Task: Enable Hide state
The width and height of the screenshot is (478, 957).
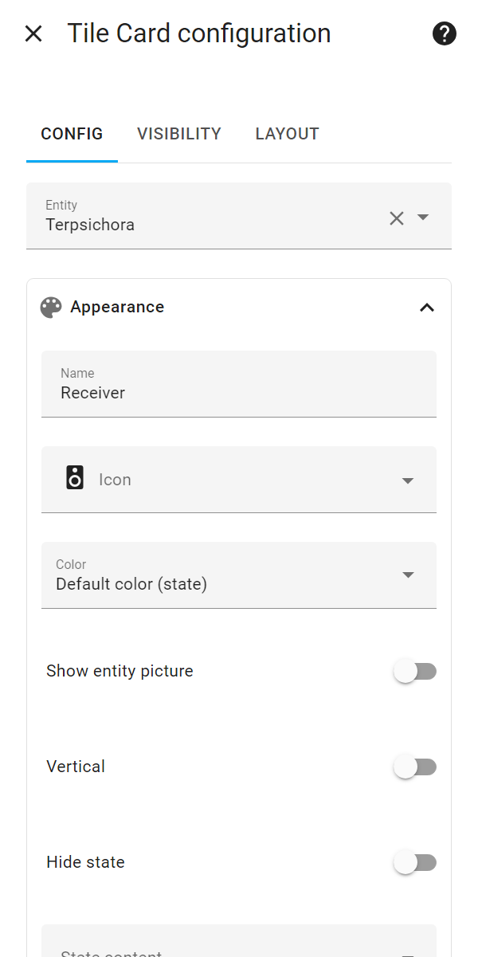Action: click(x=415, y=861)
